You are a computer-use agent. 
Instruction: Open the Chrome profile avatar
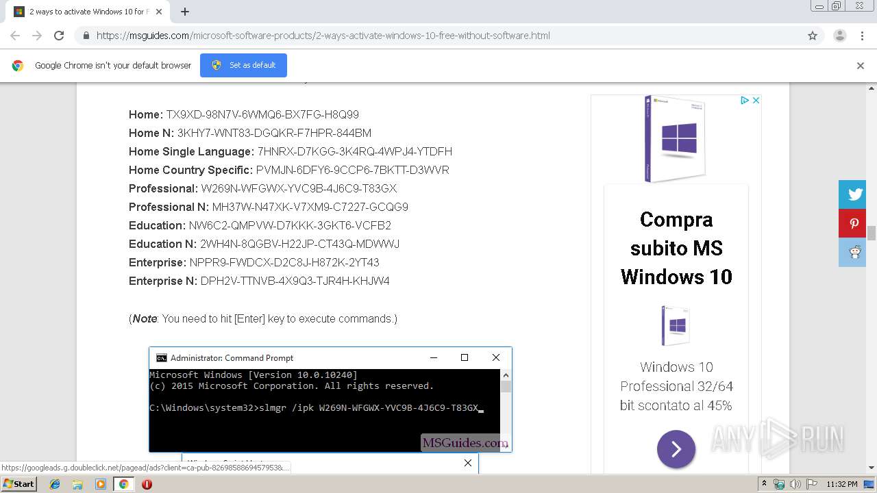839,36
